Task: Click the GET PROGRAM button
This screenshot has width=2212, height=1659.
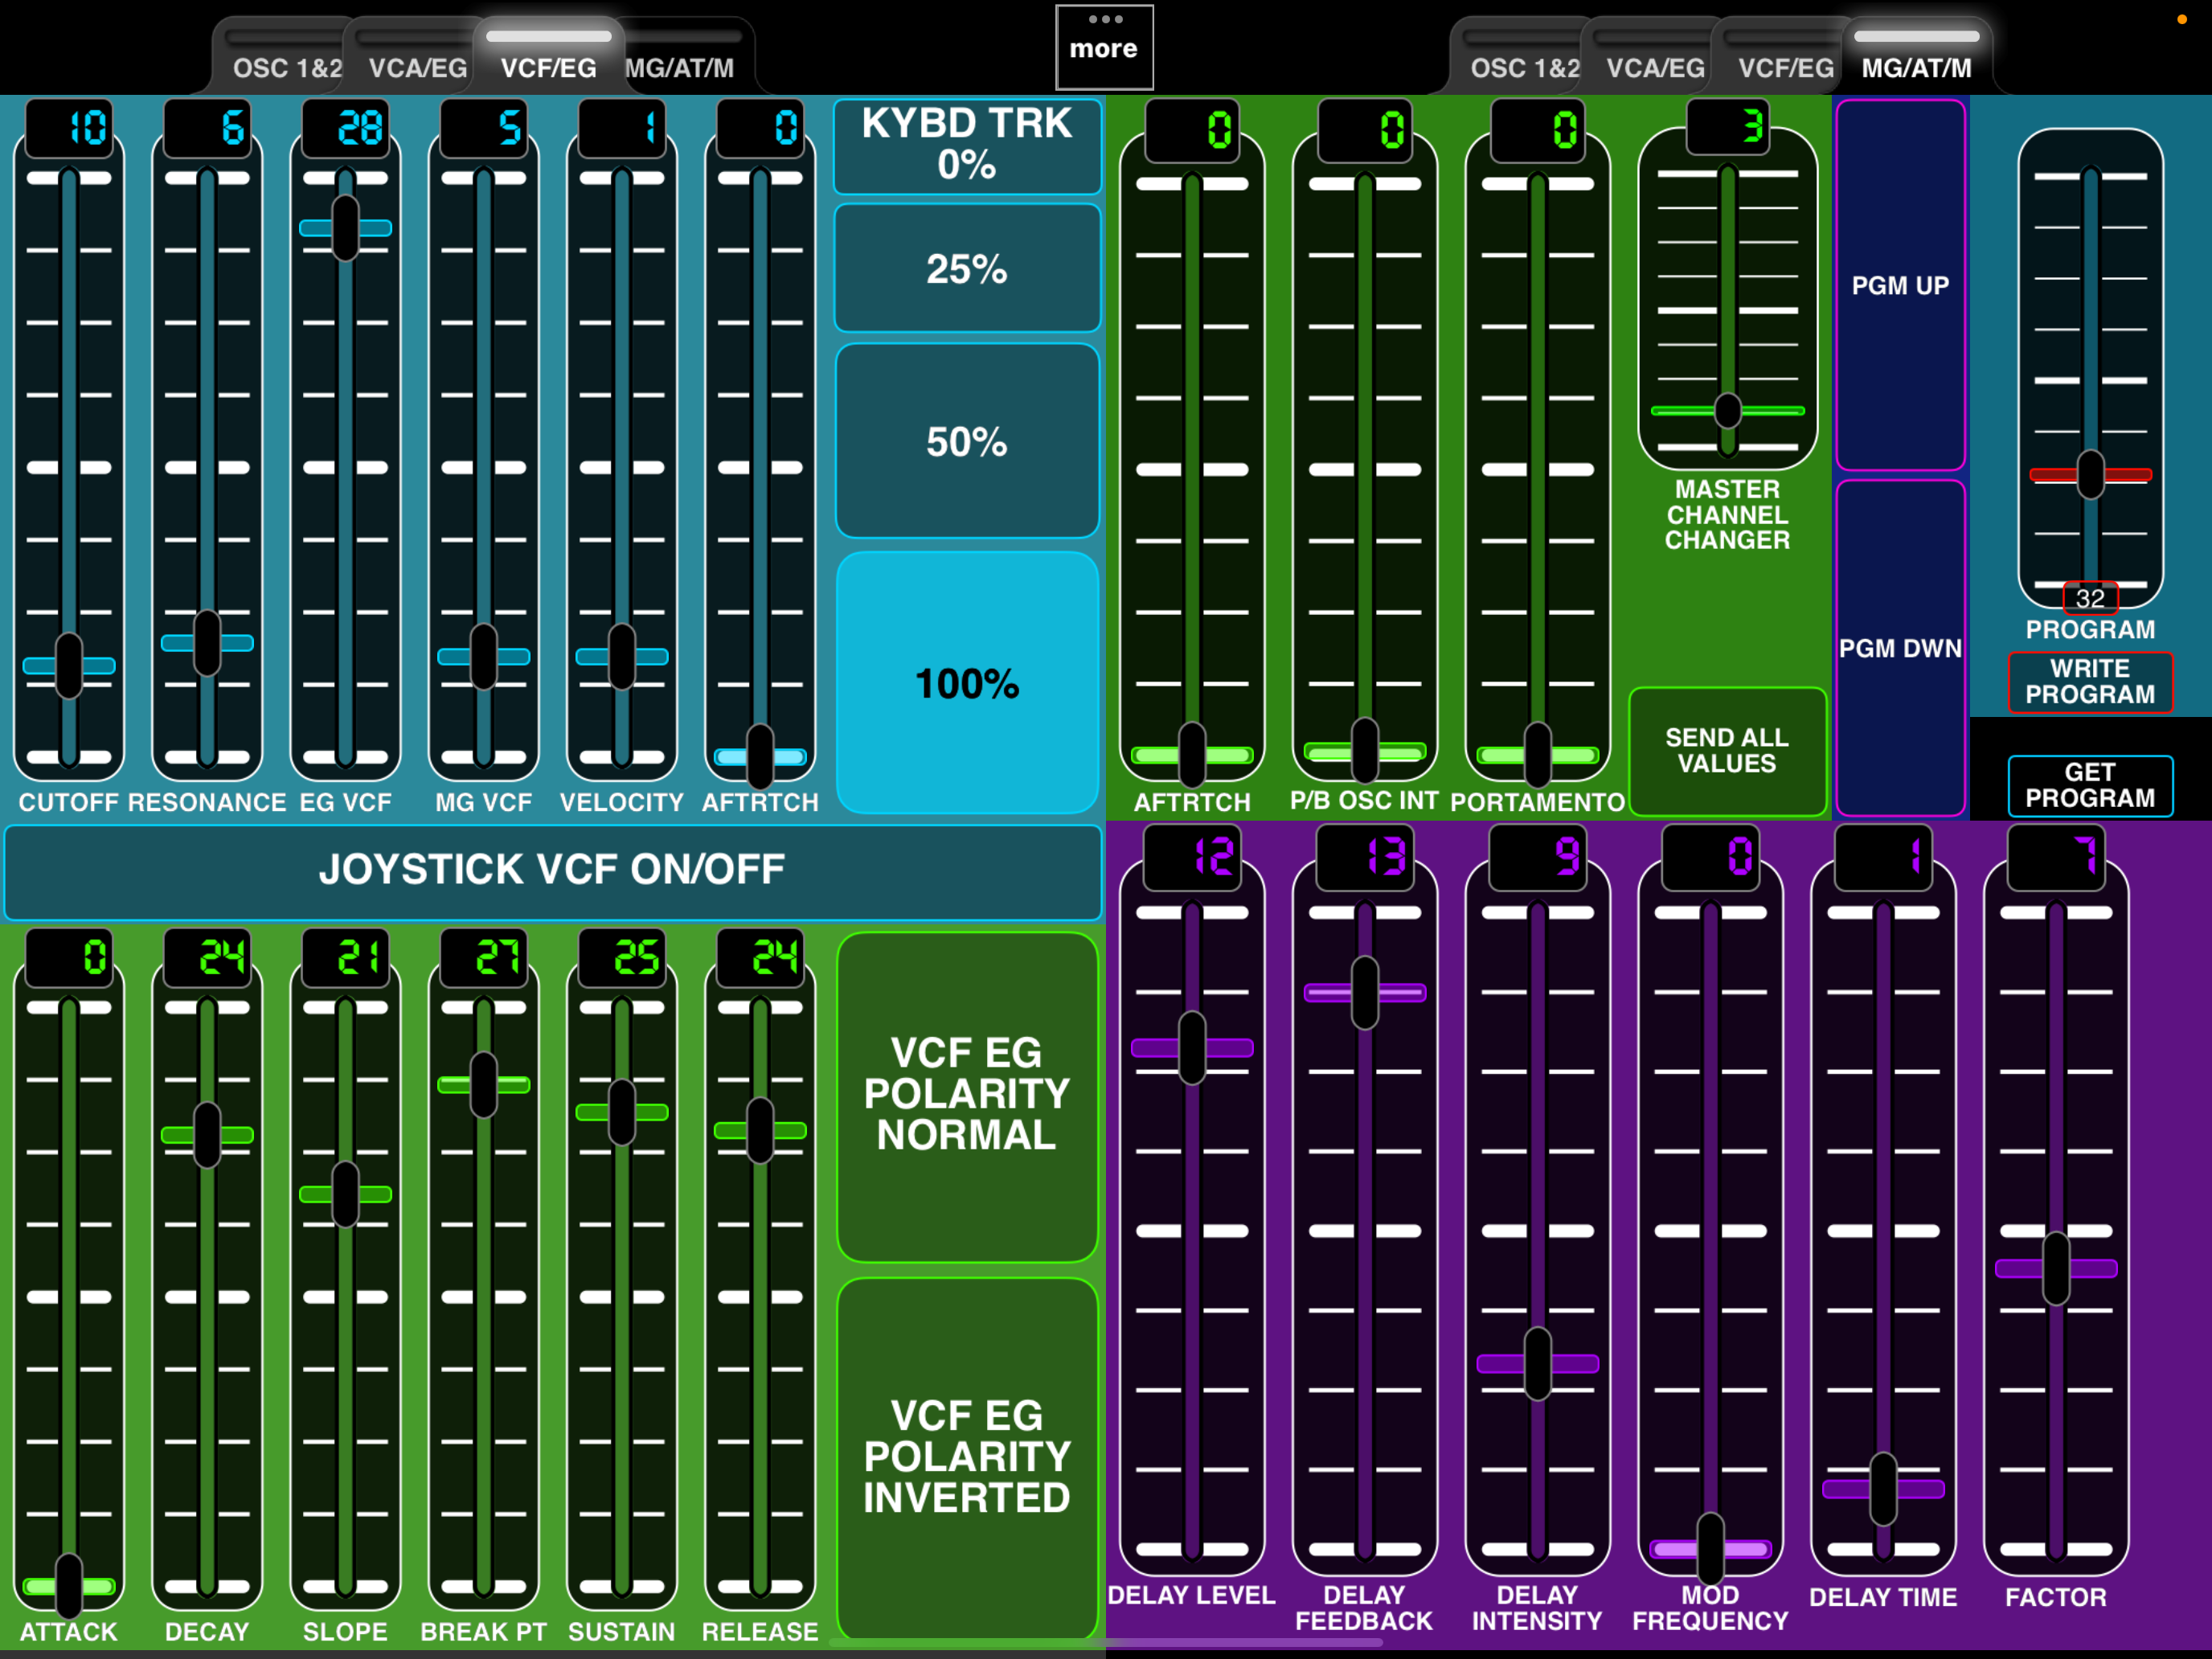Action: (2090, 786)
